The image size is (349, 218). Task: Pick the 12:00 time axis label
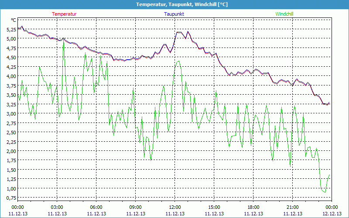[175, 207]
